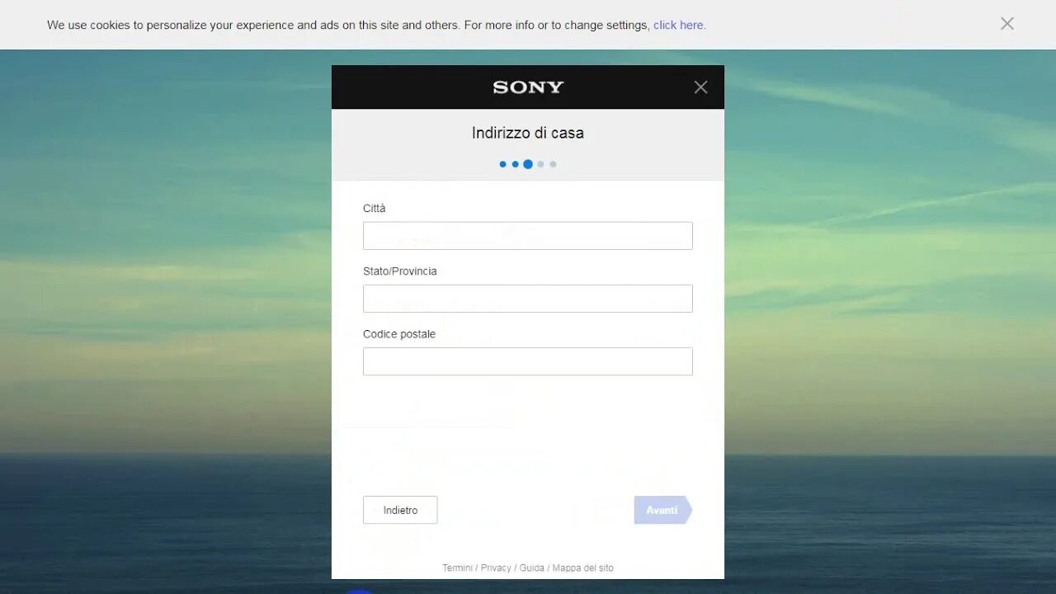
Task: Open the Privacy footer link
Action: point(496,568)
